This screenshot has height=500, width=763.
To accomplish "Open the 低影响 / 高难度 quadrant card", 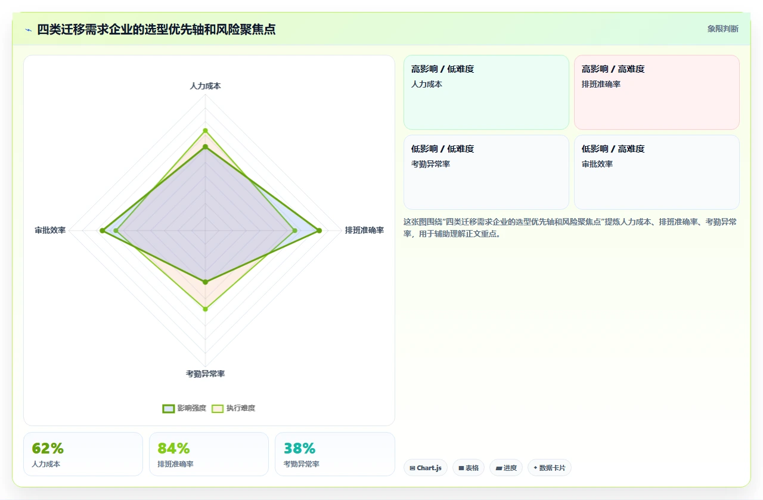I will [x=657, y=172].
